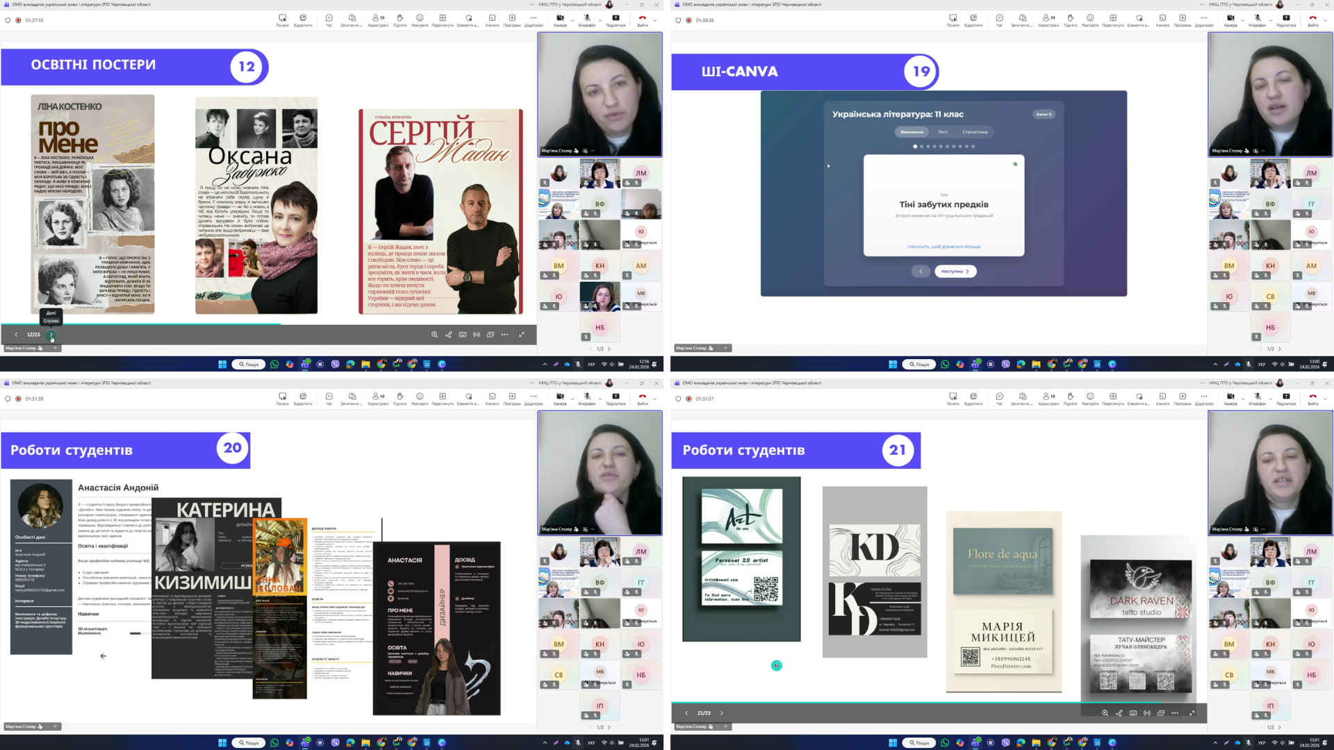Screen dimensions: 1334x750
Task: Open Кімнати in the slide 21 meeting window
Action: click(1162, 397)
